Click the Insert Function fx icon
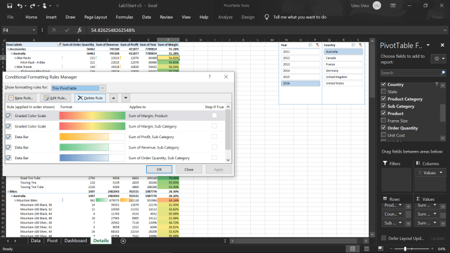This screenshot has height=253, width=450. [80, 29]
